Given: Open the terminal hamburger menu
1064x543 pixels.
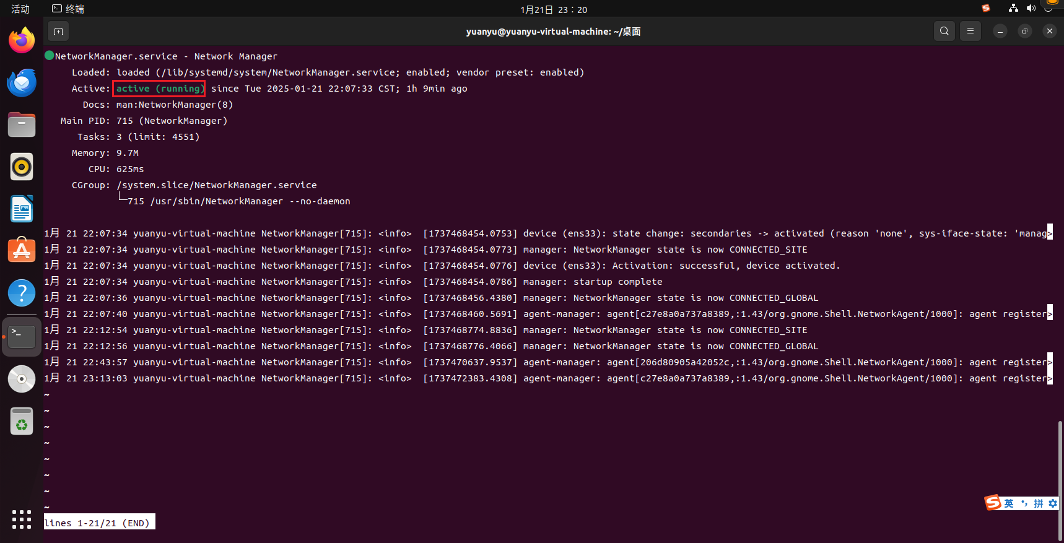Looking at the screenshot, I should (x=970, y=31).
